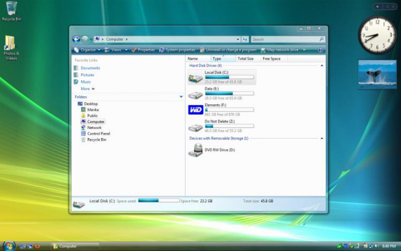Open System properties from the toolbar
This screenshot has height=251, width=401.
177,50
